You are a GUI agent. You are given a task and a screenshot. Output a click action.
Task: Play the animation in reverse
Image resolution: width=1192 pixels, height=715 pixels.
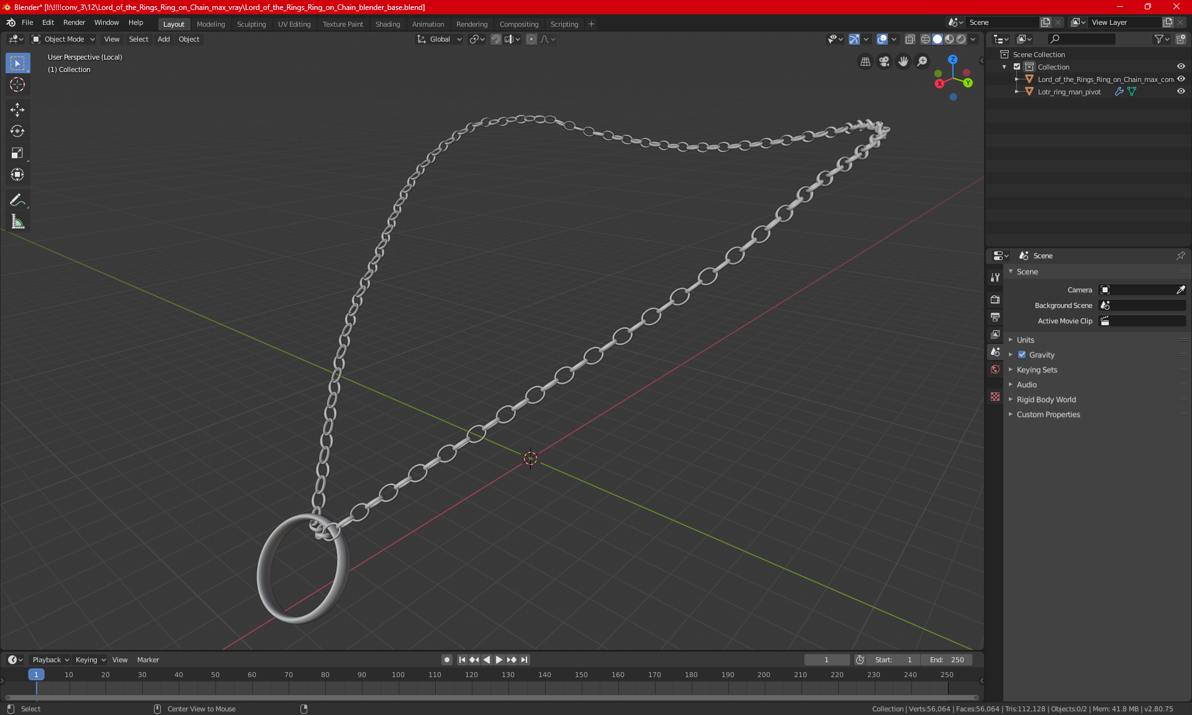pos(487,660)
